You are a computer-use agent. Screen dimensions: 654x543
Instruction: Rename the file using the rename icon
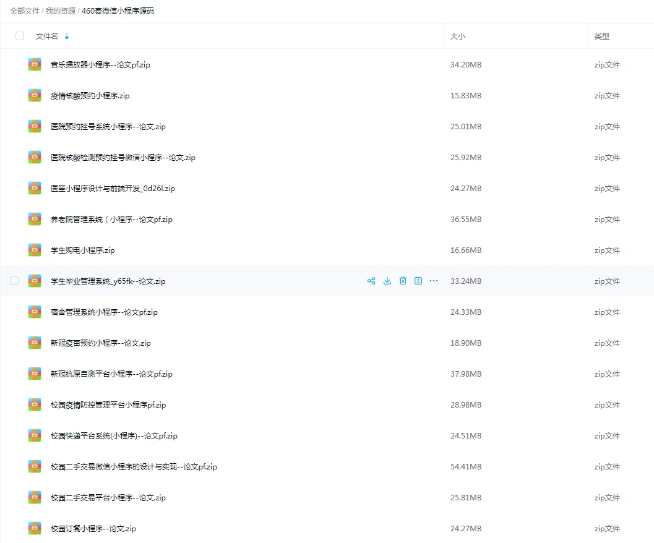(x=418, y=281)
